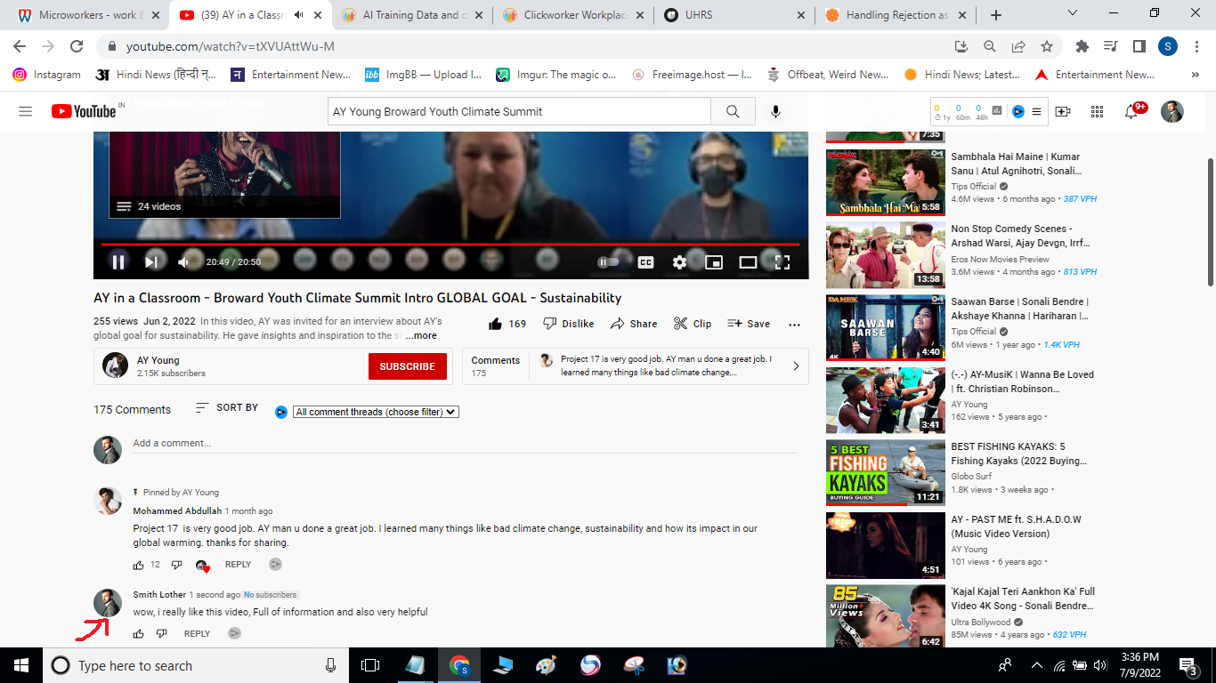
Task: Open Sambhala Hai Maine video thumbnail
Action: (885, 183)
